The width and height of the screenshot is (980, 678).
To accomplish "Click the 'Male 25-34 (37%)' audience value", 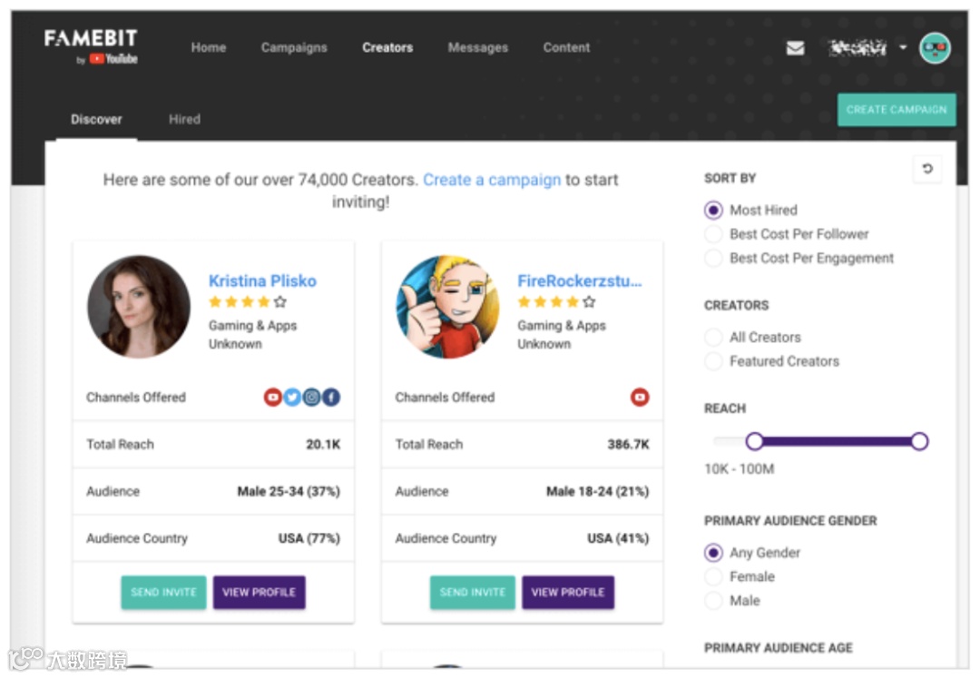I will tap(289, 492).
